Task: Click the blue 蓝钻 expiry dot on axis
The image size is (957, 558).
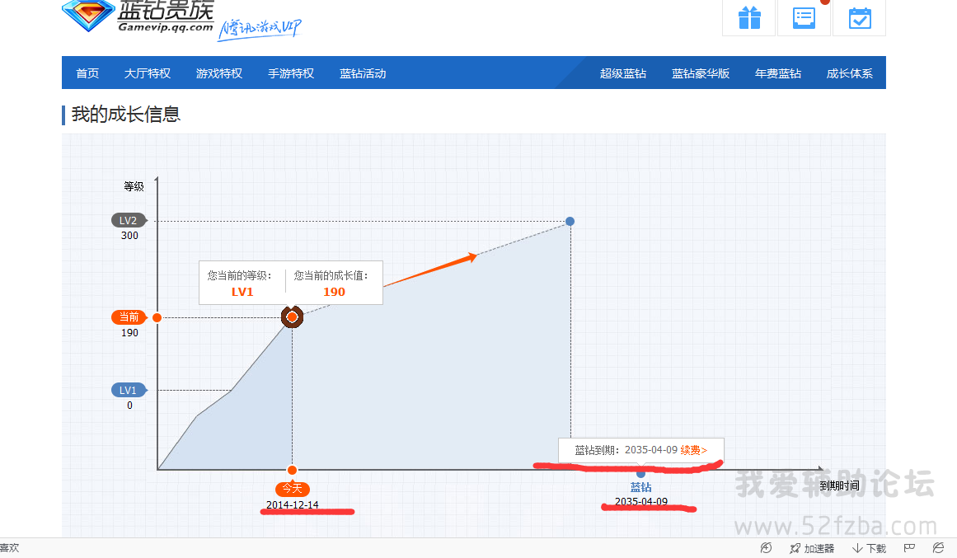Action: [640, 474]
